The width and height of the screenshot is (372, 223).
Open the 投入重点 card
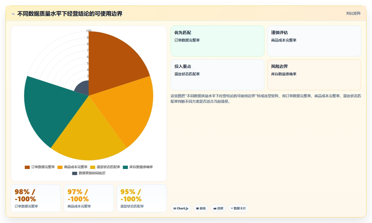pos(217,75)
